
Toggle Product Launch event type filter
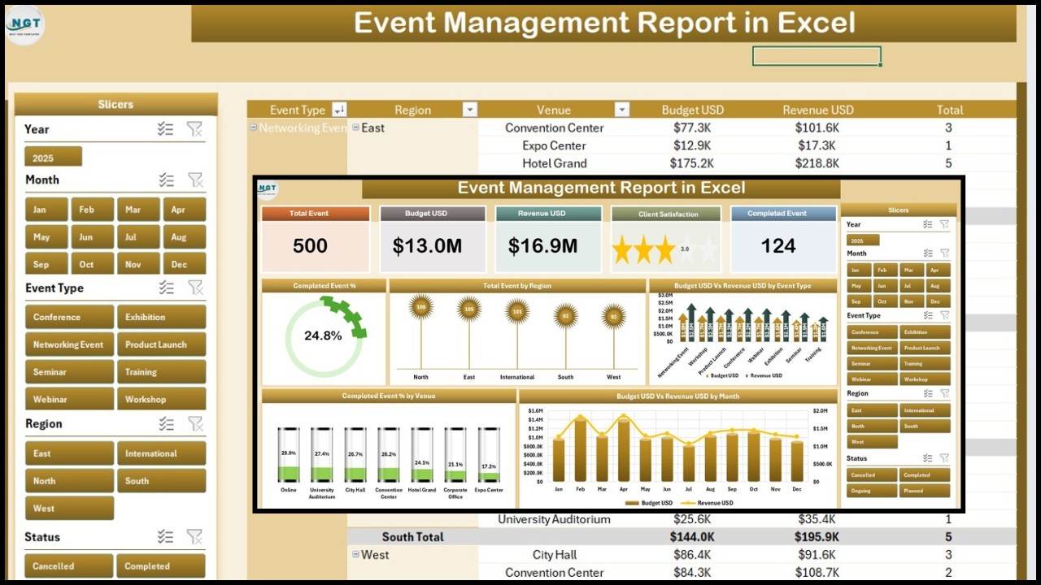(x=161, y=344)
